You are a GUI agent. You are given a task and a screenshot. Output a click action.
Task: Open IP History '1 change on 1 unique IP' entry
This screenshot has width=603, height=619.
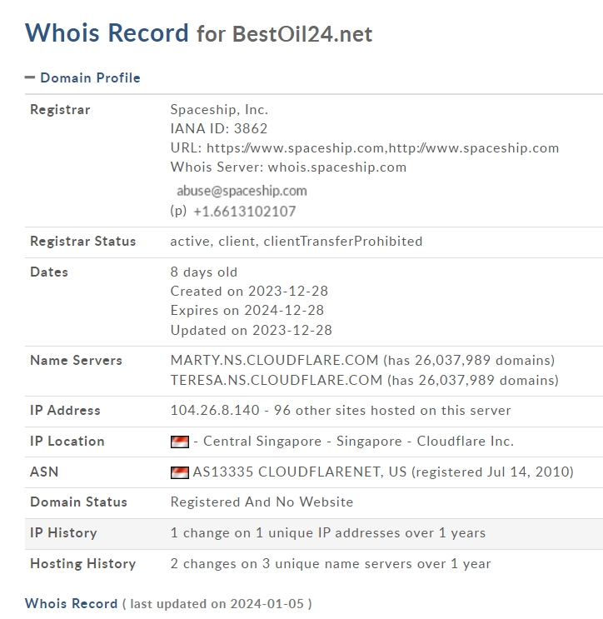(x=328, y=532)
